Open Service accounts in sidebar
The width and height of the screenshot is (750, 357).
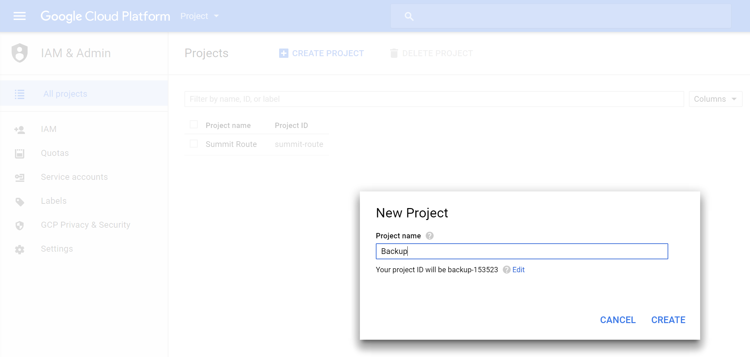coord(74,177)
